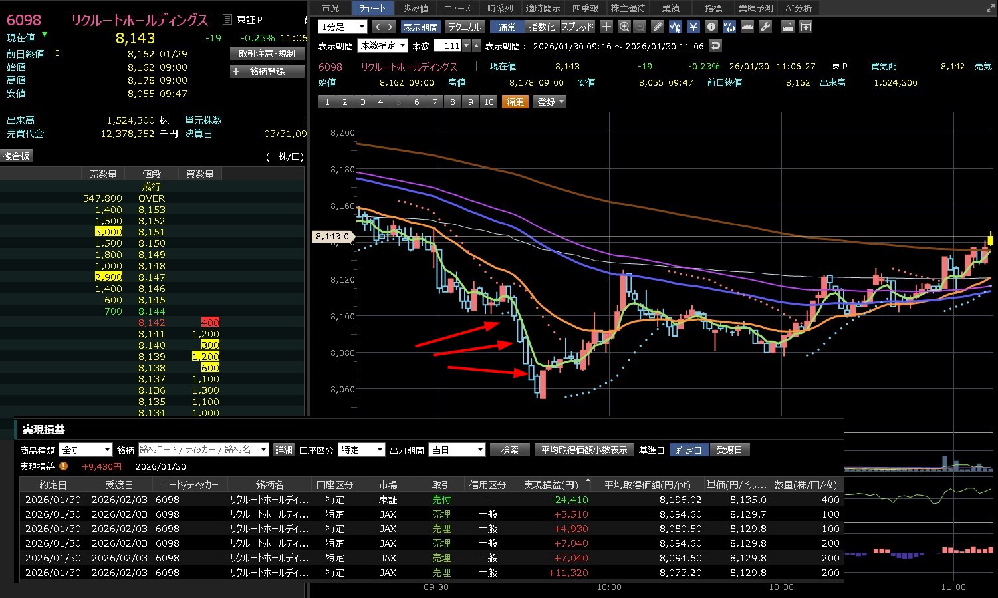Click the zoom in magnifier icon
998x598 pixels.
(624, 27)
